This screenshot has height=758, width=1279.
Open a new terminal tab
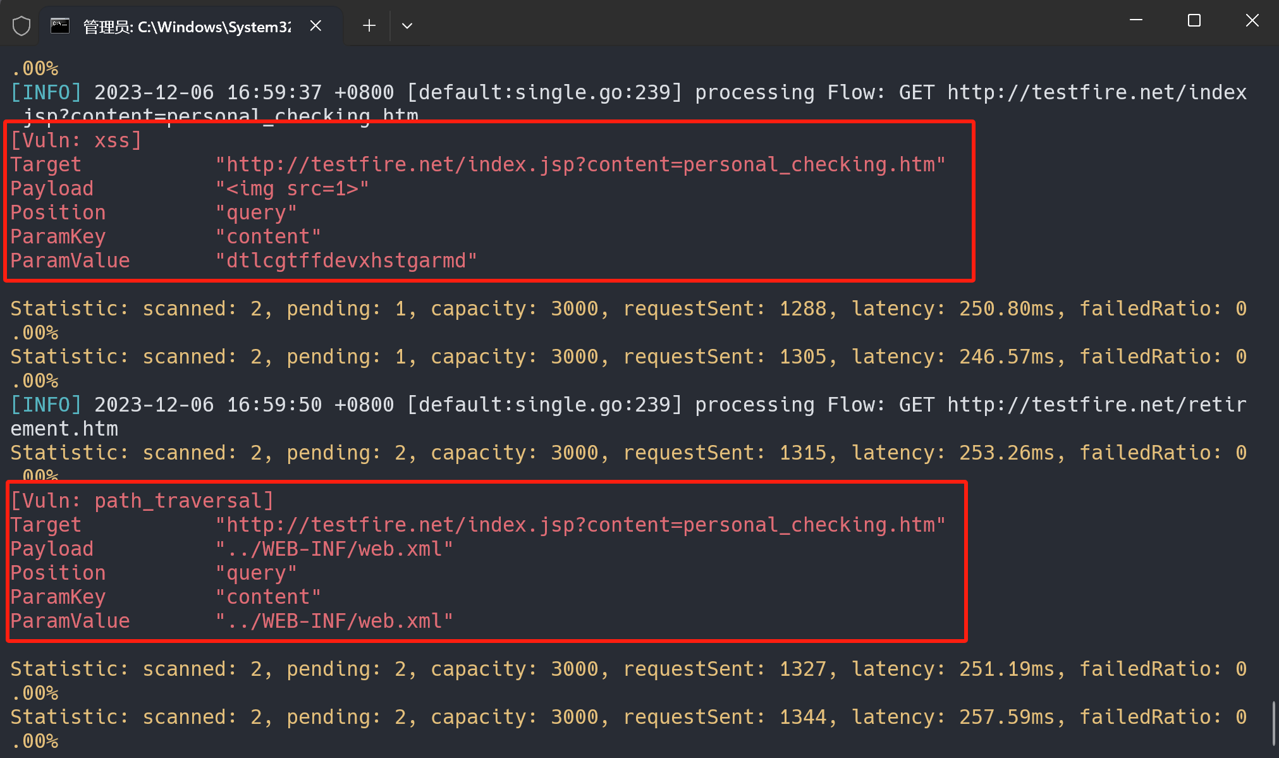369,26
